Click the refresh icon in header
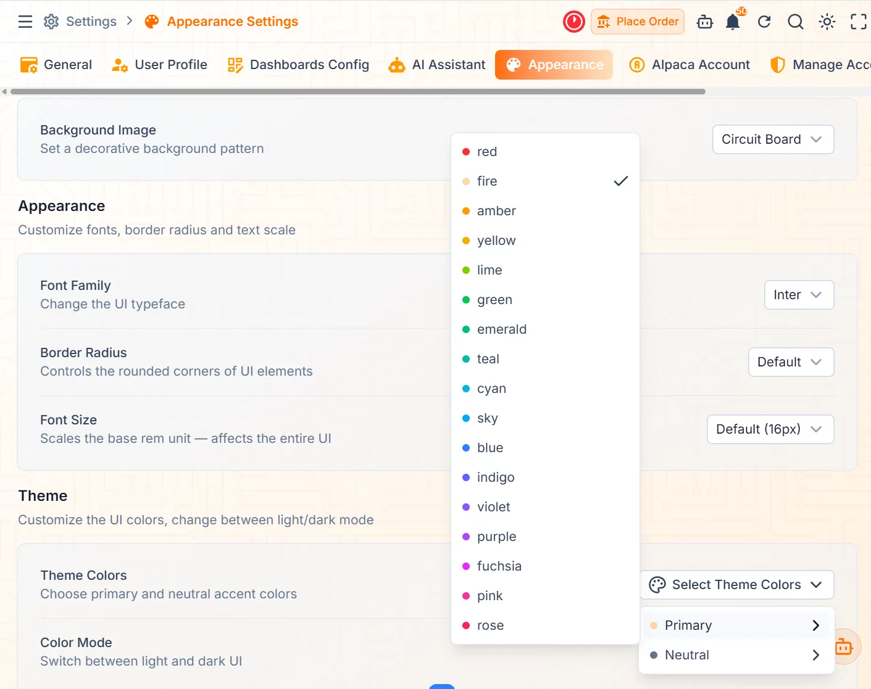The image size is (871, 689). (764, 22)
